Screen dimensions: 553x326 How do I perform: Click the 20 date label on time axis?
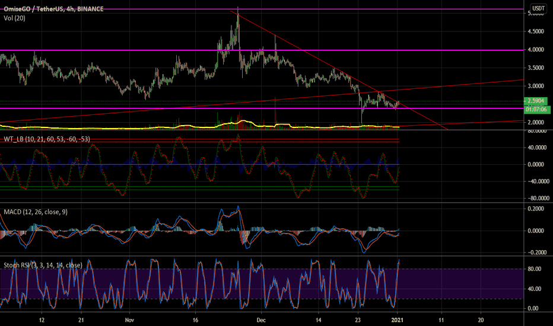point(481,320)
